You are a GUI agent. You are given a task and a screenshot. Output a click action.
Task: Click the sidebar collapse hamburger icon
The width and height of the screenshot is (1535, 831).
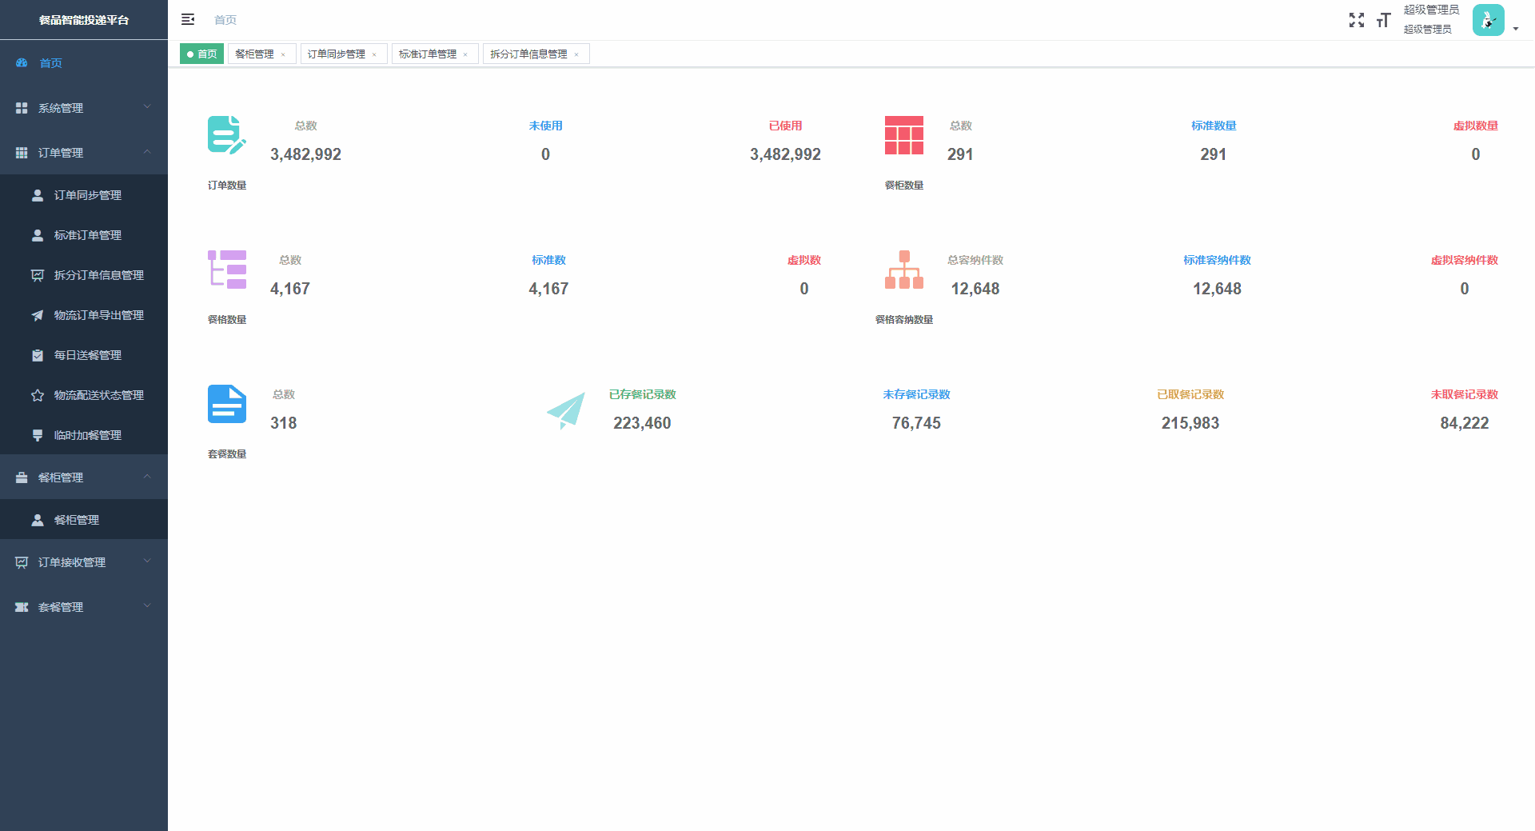(188, 19)
